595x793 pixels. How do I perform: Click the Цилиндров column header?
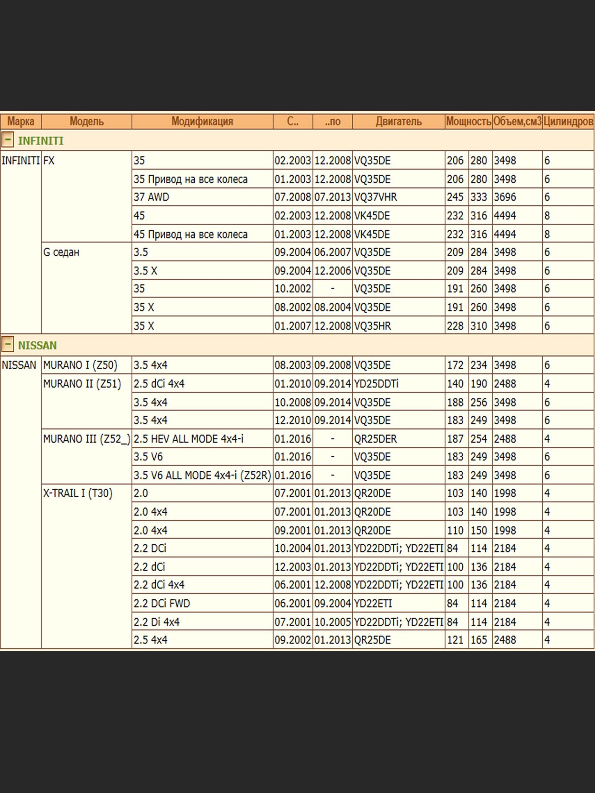pos(568,121)
